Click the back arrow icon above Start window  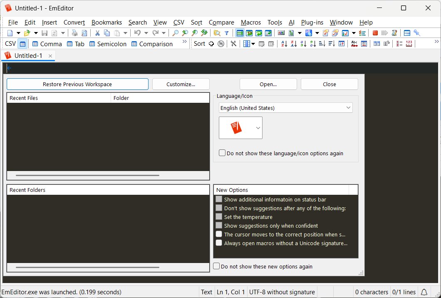(9, 68)
